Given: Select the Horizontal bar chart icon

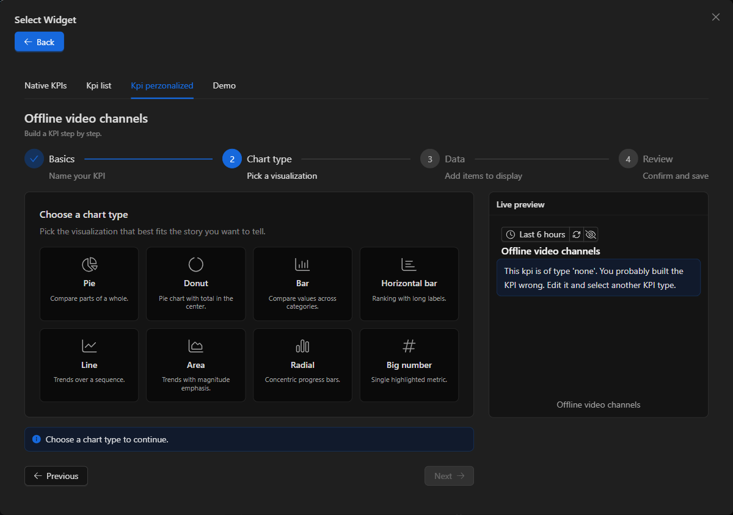Looking at the screenshot, I should 409,264.
